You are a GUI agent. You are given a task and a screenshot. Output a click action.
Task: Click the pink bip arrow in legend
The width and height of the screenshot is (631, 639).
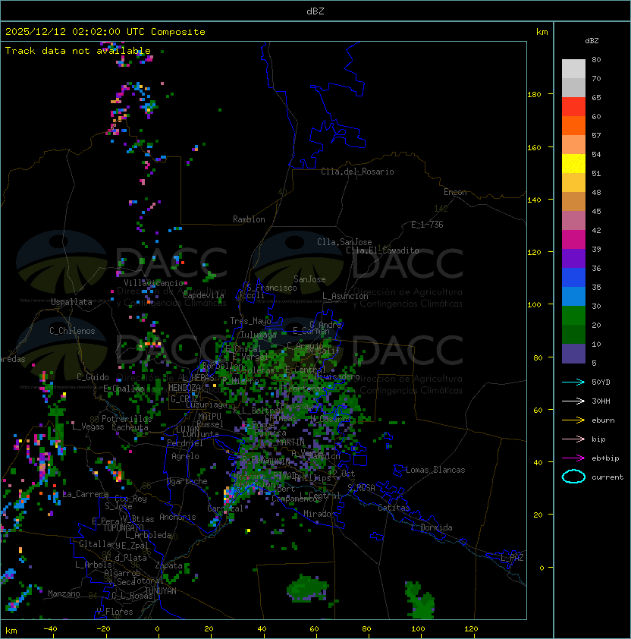[x=573, y=439]
